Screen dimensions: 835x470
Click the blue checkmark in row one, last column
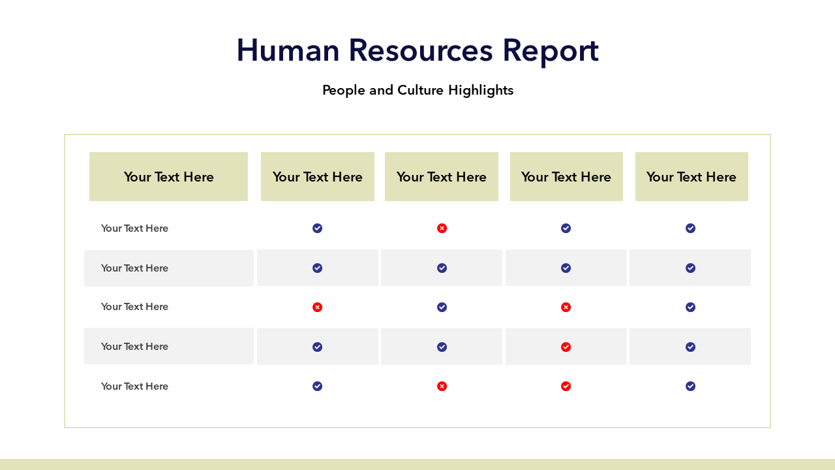690,228
